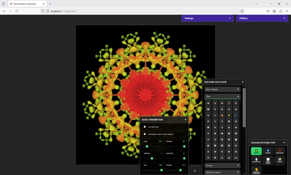Screen dimensions: 291x175
Task: Click the Size value 200
Action: pyautogui.click(x=161, y=165)
